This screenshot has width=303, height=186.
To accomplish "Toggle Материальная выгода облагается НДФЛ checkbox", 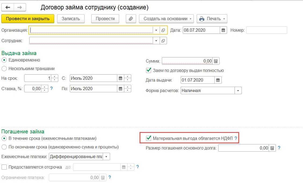I will [x=148, y=138].
